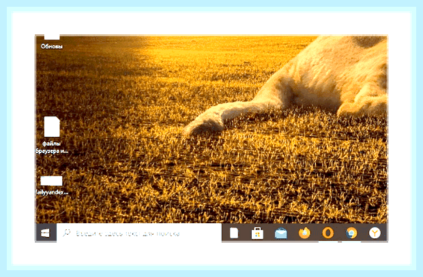Select the 'Обновы' desktop icon
This screenshot has width=423, height=277.
coord(52,37)
